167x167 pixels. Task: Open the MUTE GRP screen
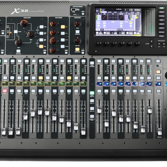coord(161,32)
